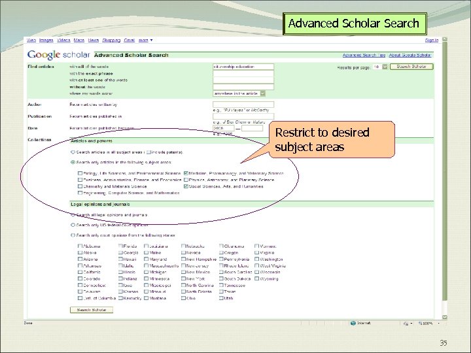This screenshot has height=353, width=471.
Task: Open the Maps link in top bar
Action: [x=79, y=41]
